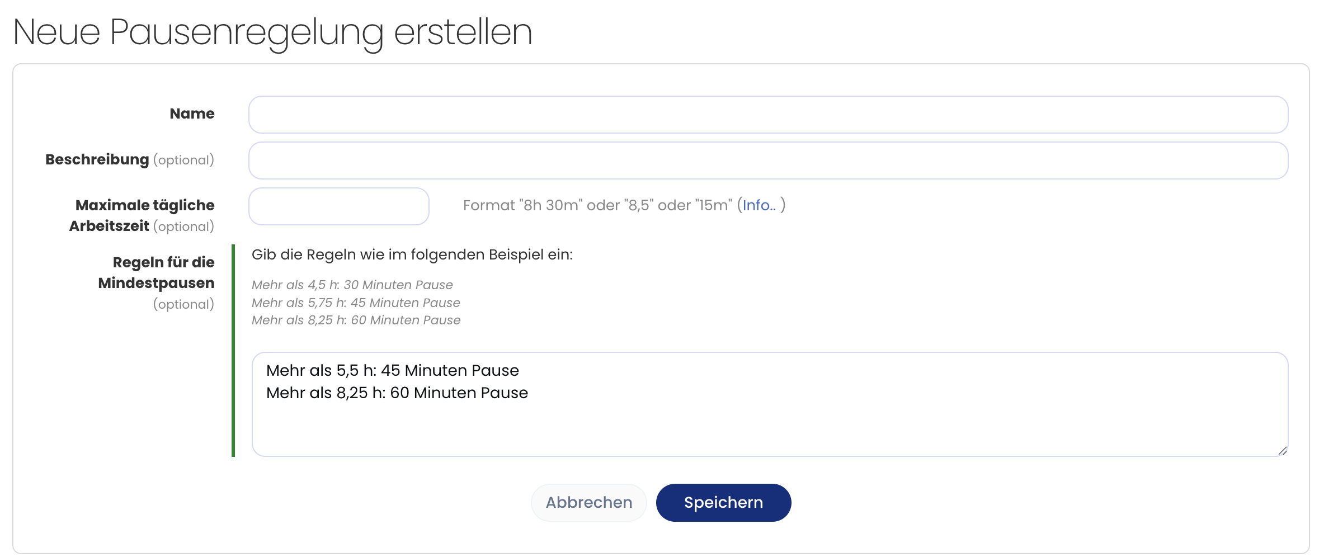1319x557 pixels.
Task: Click the textarea resize handle in the corner
Action: point(1282,451)
